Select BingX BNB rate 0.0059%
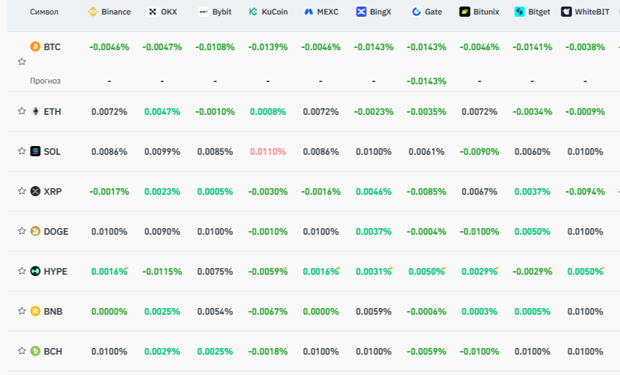This screenshot has width=620, height=375. (x=374, y=311)
